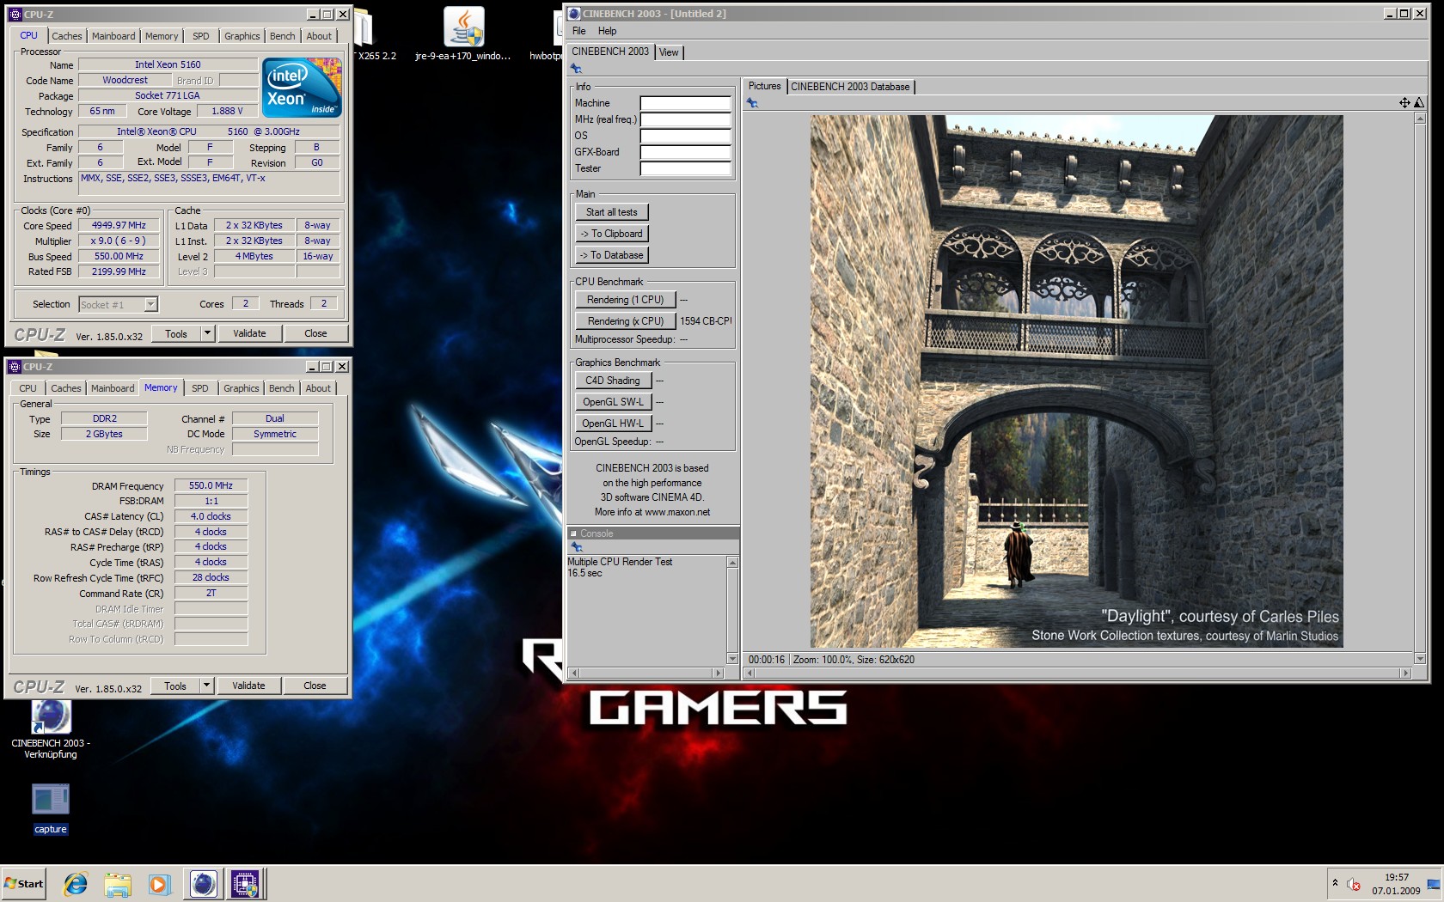Open the SPD tab in the CPU-Z Memory window
Image resolution: width=1444 pixels, height=902 pixels.
tap(200, 388)
